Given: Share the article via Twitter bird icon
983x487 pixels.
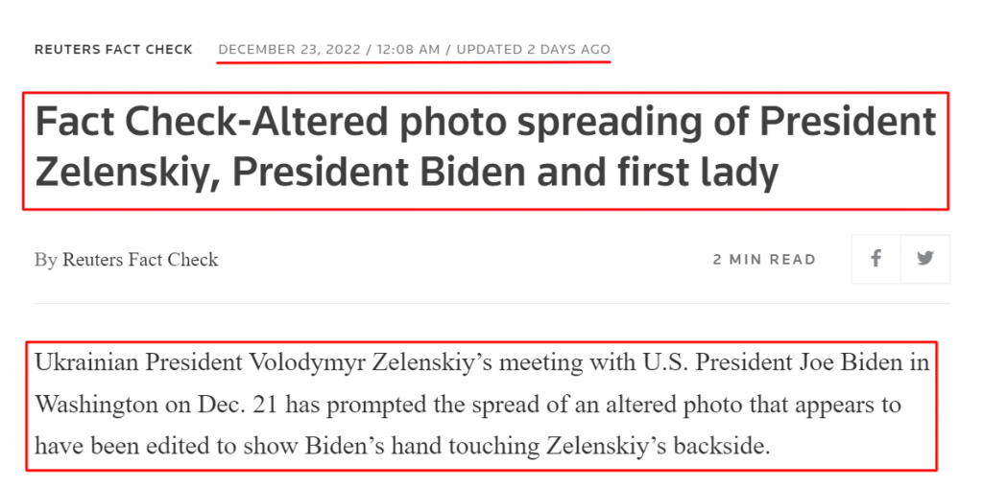Looking at the screenshot, I should [925, 259].
